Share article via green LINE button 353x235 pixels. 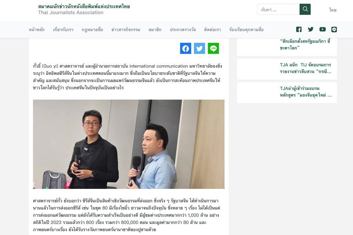point(213,48)
